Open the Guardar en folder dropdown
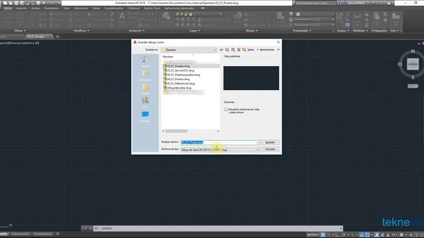424x238 pixels. tap(189, 50)
